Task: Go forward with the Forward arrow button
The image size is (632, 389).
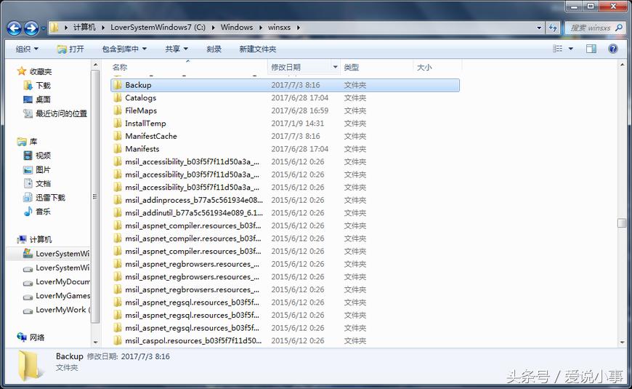Action: [31, 28]
